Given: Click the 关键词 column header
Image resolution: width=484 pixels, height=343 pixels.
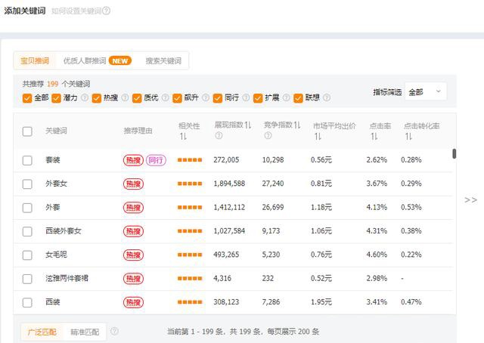Looking at the screenshot, I should point(56,131).
